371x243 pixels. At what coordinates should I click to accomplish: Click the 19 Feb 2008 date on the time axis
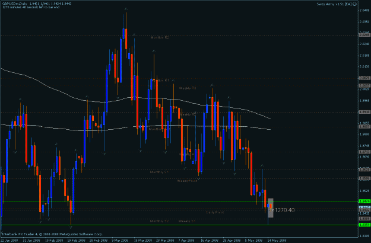point(75,241)
